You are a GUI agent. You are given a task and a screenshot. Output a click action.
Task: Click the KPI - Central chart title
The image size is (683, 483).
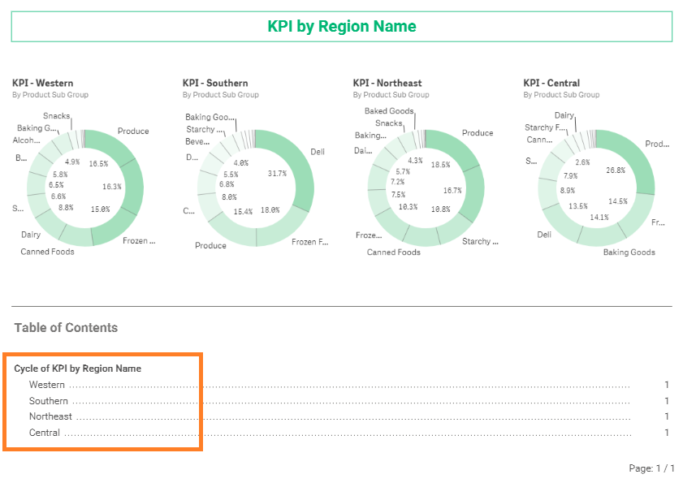pyautogui.click(x=551, y=83)
